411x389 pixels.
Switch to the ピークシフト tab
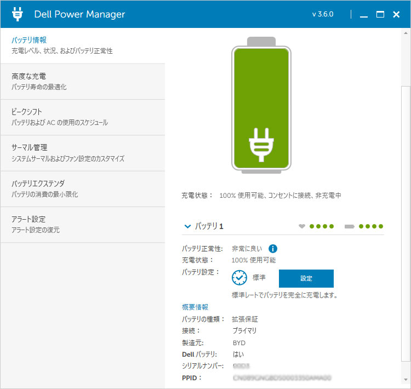pyautogui.click(x=83, y=117)
